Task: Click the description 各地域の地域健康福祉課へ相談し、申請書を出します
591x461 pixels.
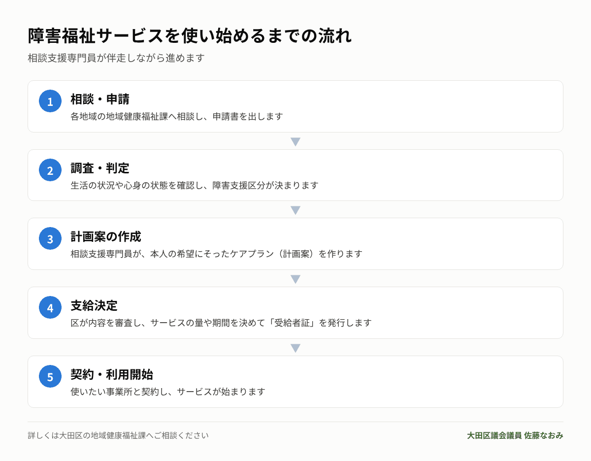Action: pyautogui.click(x=177, y=117)
